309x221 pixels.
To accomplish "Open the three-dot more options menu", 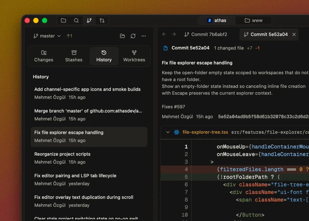I will pos(144,36).
